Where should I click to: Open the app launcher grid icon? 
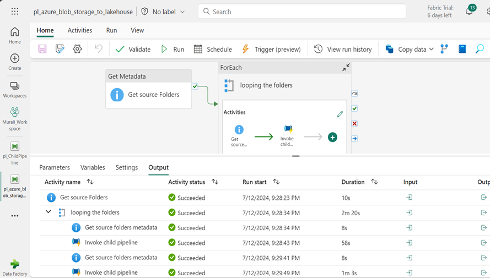tap(15, 12)
